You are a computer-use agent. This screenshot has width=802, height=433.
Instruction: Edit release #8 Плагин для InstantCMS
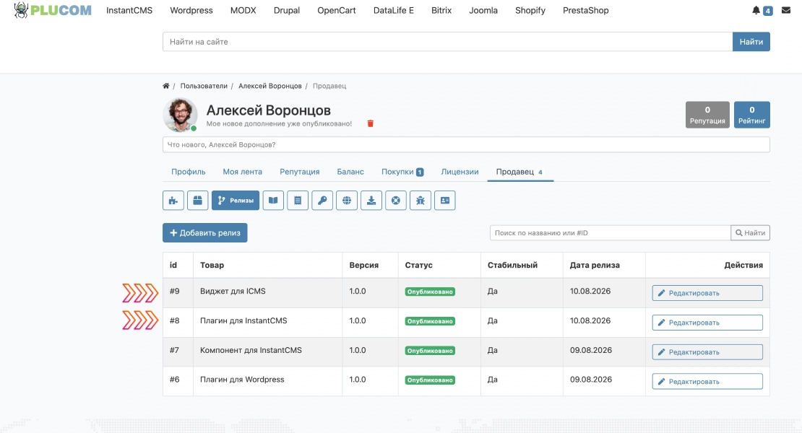[x=707, y=323]
